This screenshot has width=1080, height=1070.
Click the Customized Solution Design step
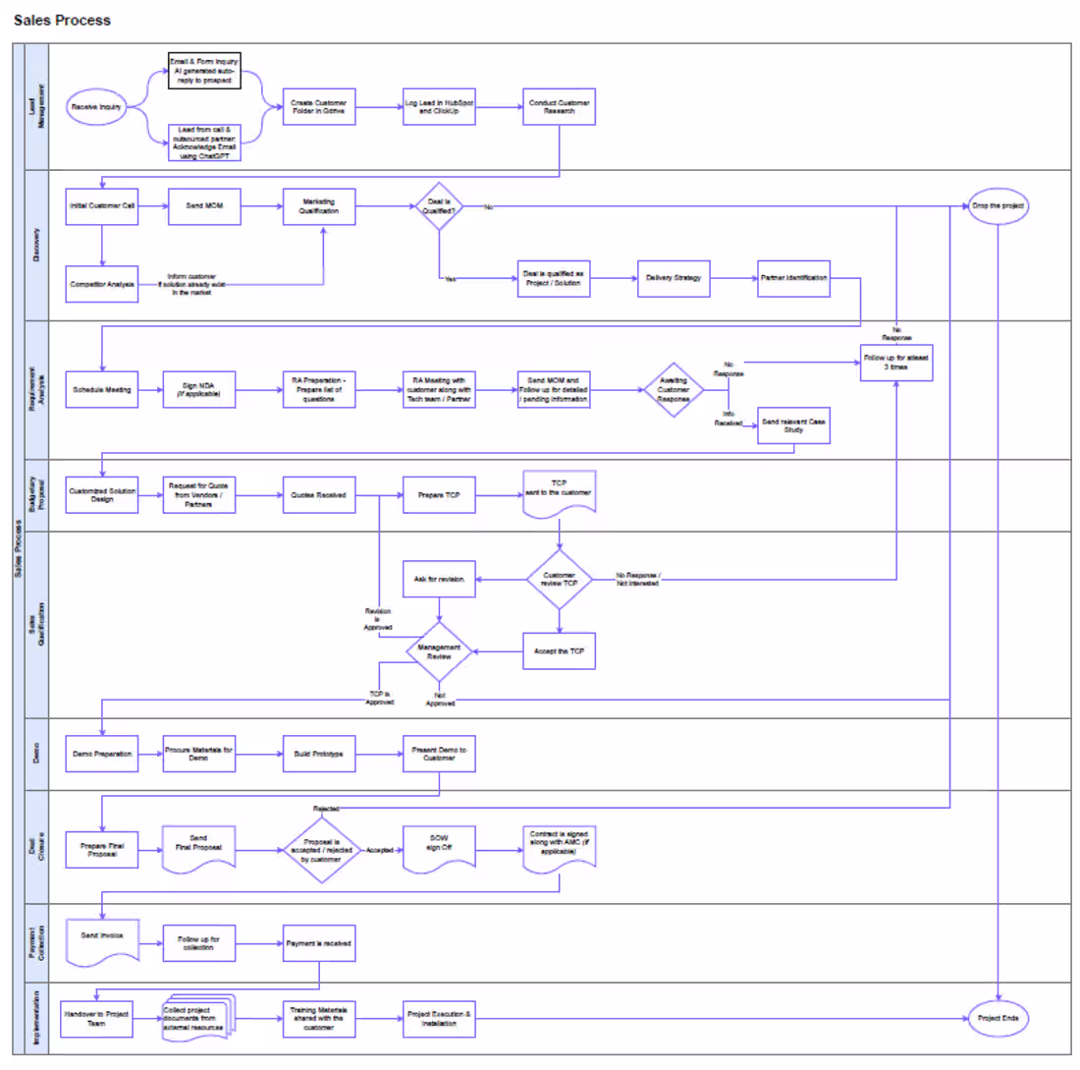point(102,495)
